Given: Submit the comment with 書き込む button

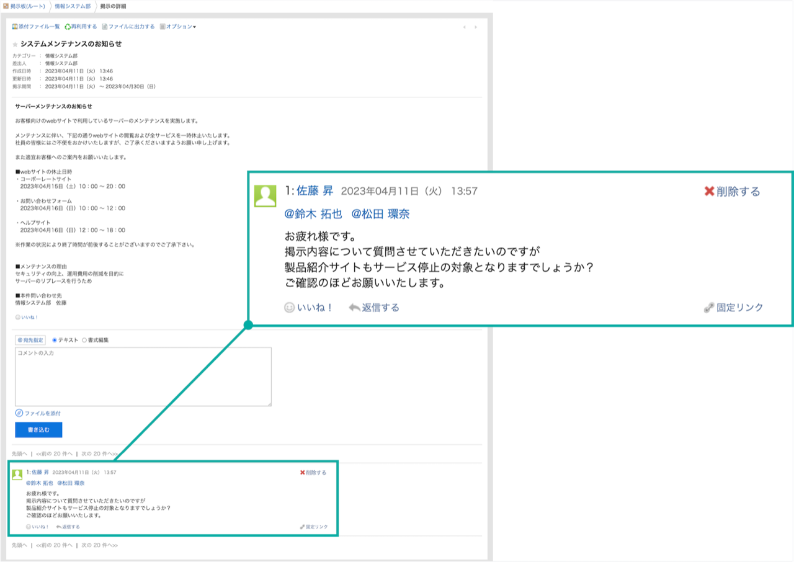Looking at the screenshot, I should [38, 429].
